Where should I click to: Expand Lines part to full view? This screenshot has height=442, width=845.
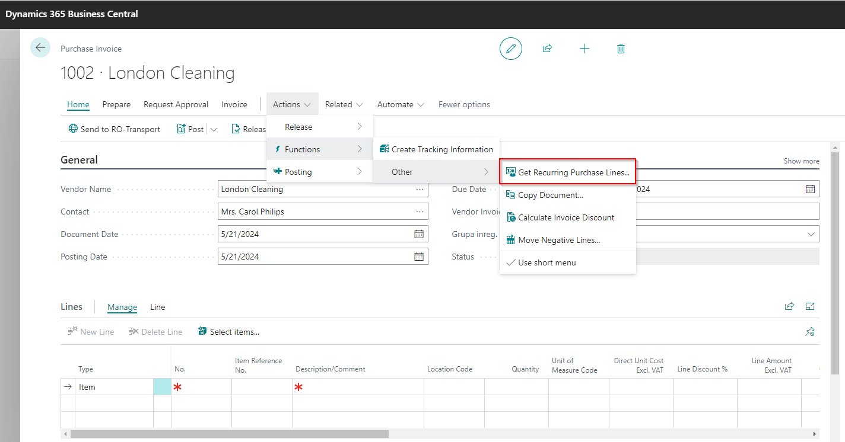click(810, 306)
